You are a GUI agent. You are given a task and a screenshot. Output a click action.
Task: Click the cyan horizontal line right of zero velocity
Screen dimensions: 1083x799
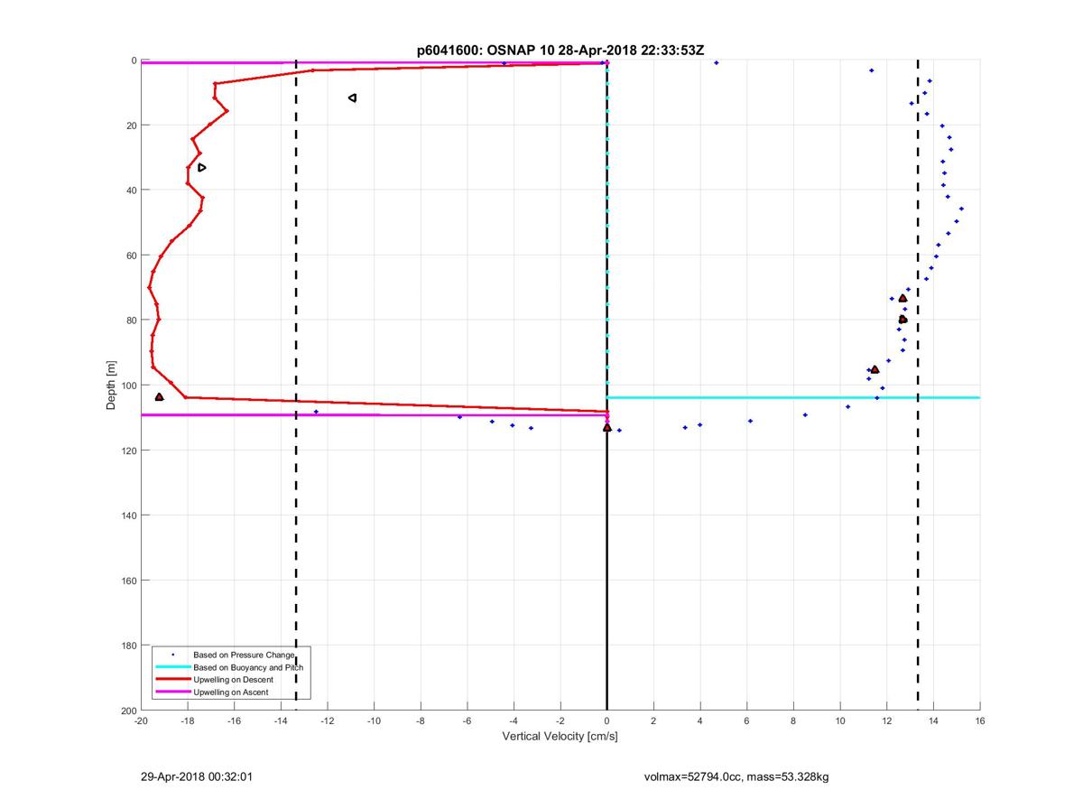tap(793, 397)
